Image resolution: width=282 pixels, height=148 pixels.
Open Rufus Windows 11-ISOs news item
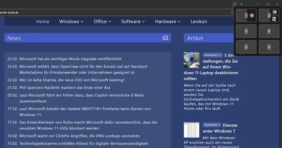click(x=88, y=125)
